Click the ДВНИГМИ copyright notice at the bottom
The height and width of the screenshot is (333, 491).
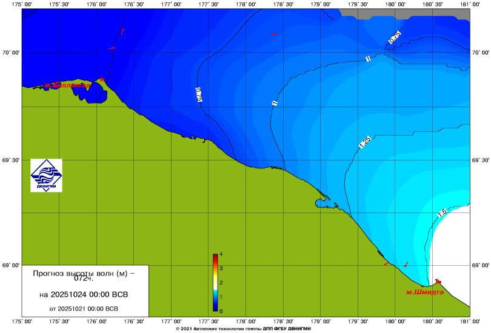point(242,328)
